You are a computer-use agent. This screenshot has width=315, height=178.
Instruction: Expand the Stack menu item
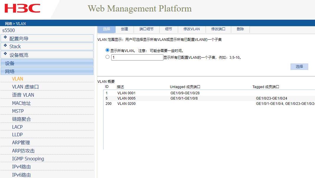[x=15, y=46]
